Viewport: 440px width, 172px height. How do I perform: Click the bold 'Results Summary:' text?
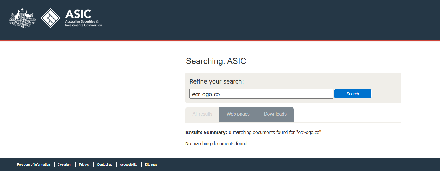point(206,133)
